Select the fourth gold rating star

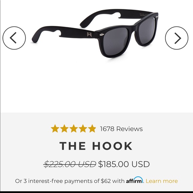pyautogui.click(x=83, y=128)
